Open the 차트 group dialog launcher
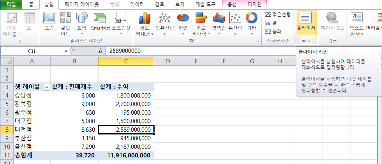The width and height of the screenshot is (382, 164). tap(258, 42)
